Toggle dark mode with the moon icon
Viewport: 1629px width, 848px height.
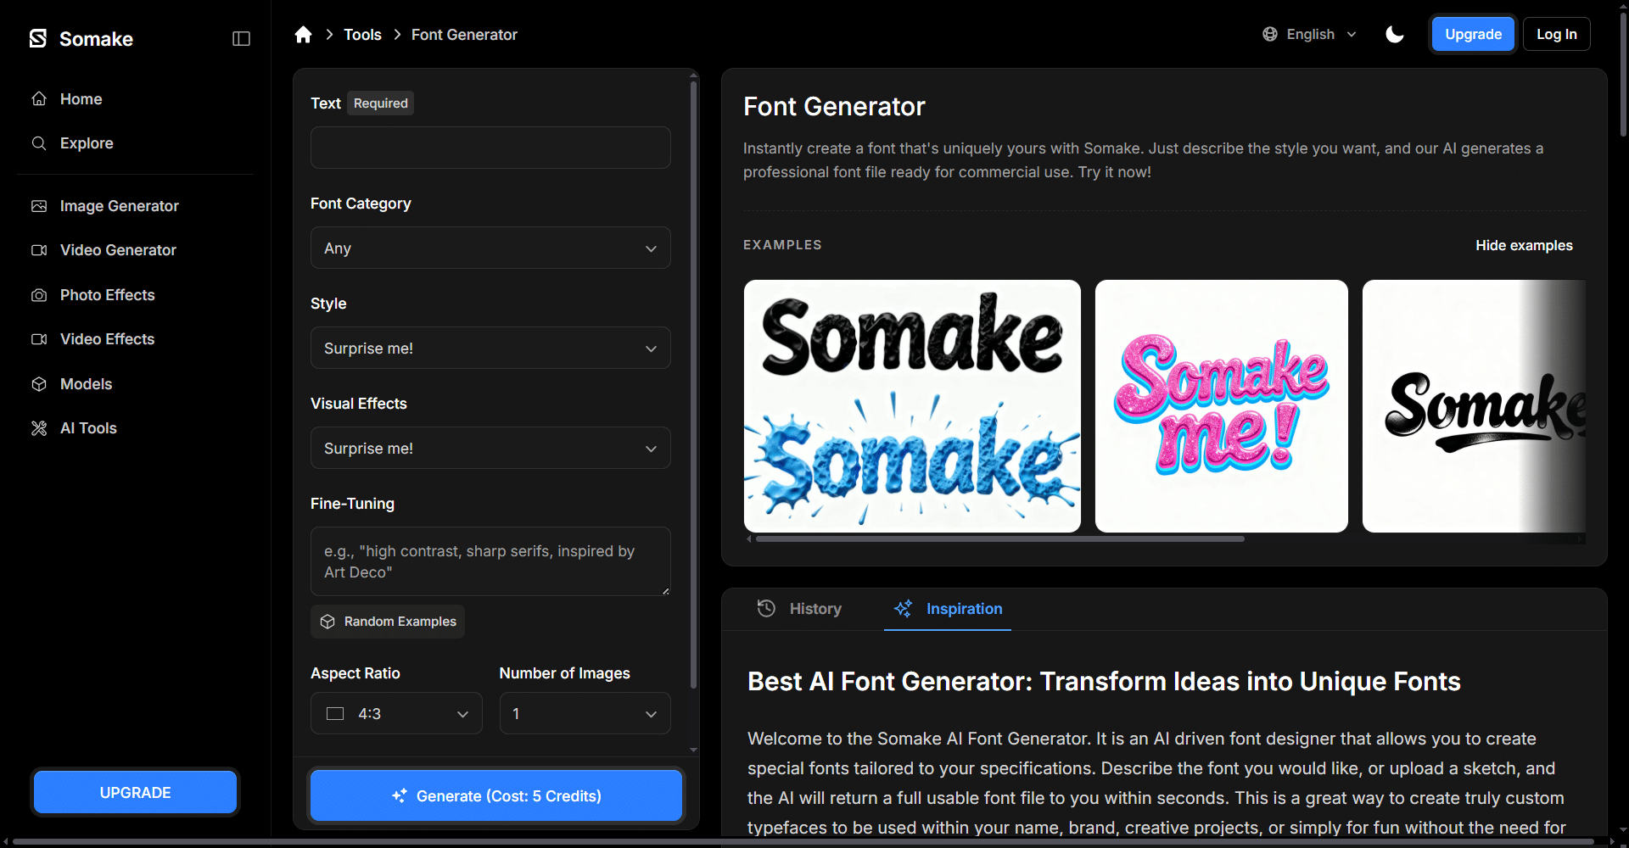point(1394,35)
